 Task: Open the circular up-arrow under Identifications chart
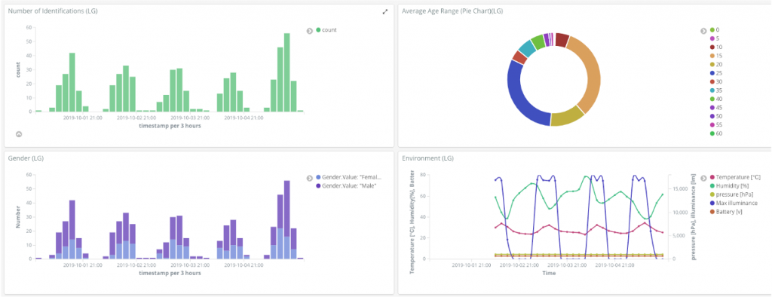(19, 134)
